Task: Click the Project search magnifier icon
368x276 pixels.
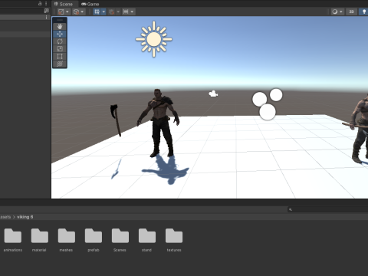Action: click(x=291, y=209)
